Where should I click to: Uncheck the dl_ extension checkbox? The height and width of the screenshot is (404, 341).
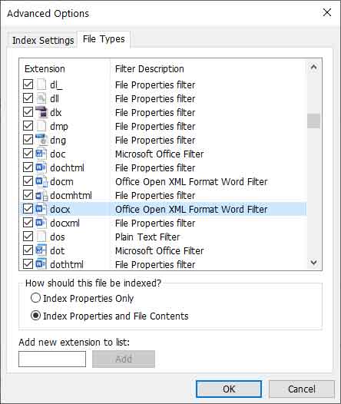[x=28, y=84]
